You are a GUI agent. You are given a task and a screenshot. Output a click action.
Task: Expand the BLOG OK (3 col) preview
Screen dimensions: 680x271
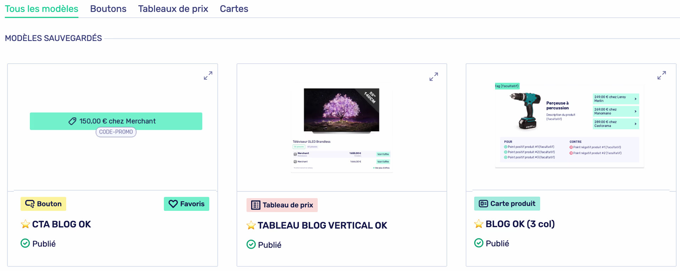pos(662,75)
